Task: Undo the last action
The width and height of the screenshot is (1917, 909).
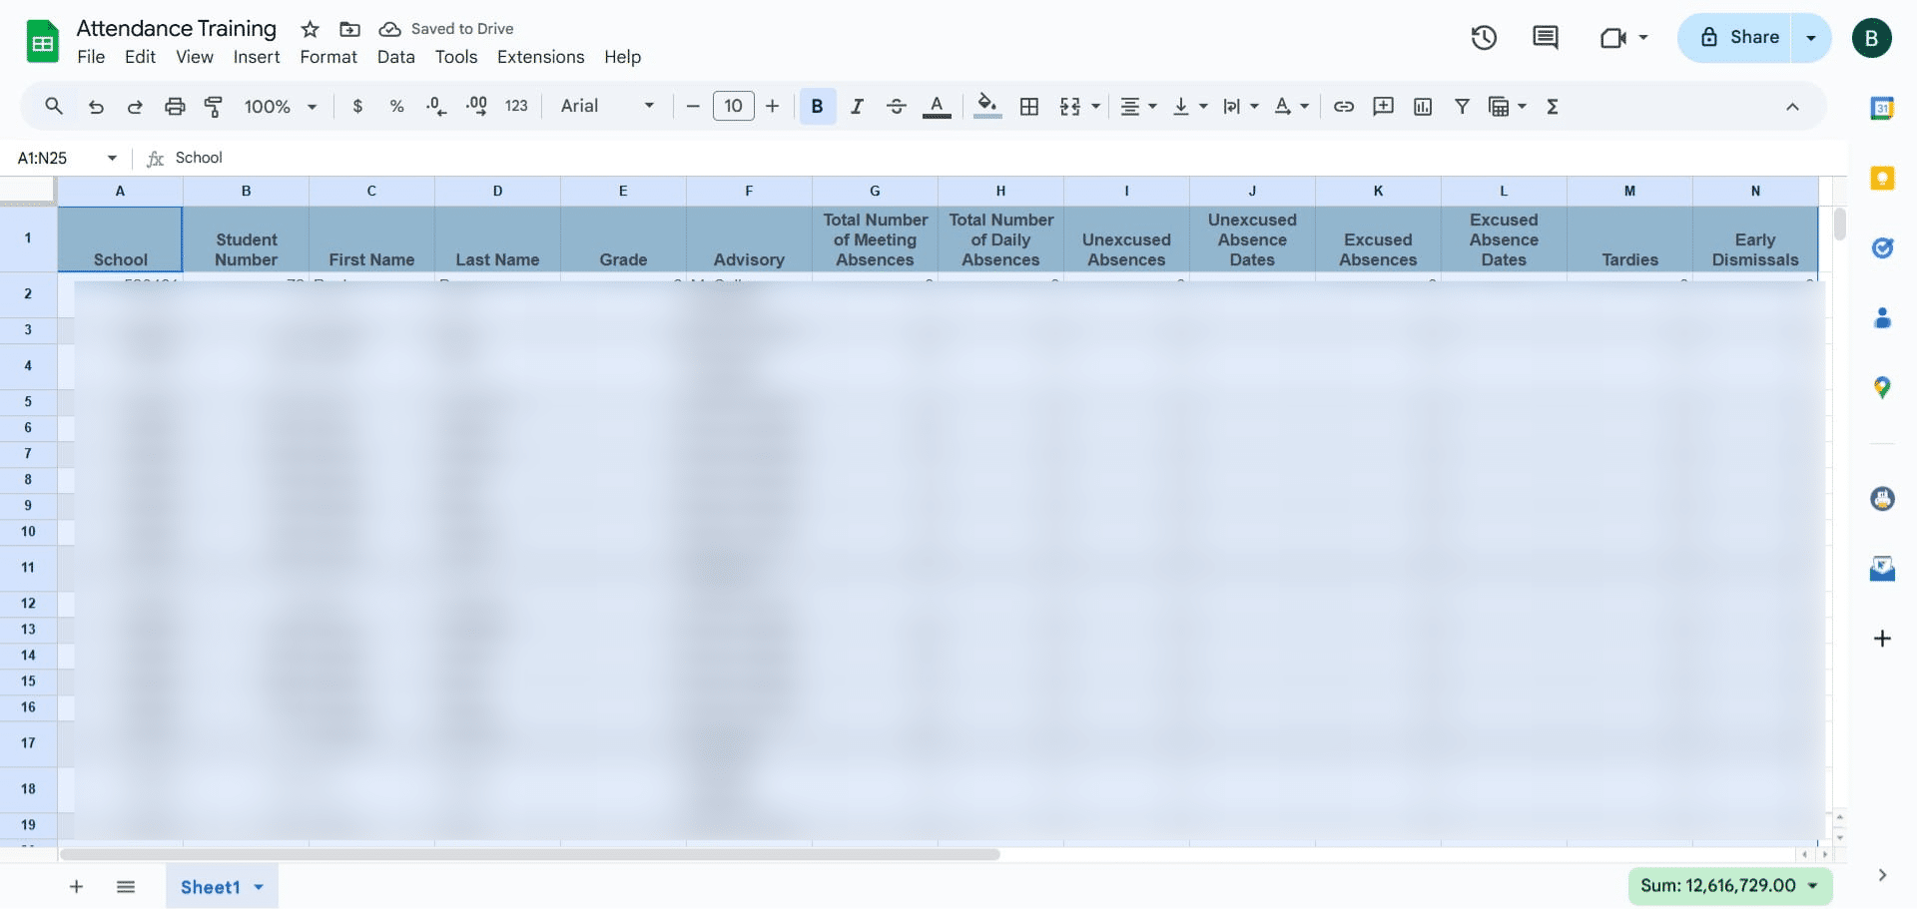Action: click(96, 106)
